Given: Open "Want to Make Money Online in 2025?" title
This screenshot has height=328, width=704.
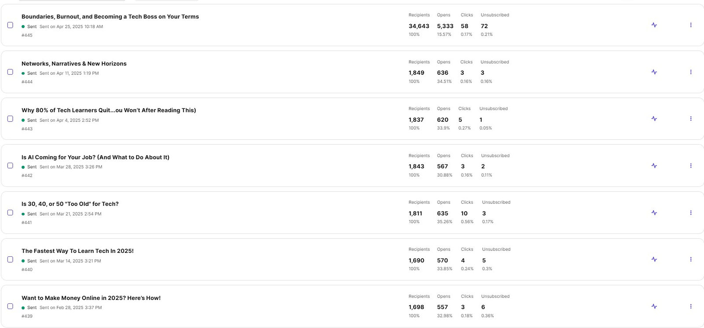Looking at the screenshot, I should coord(91,298).
